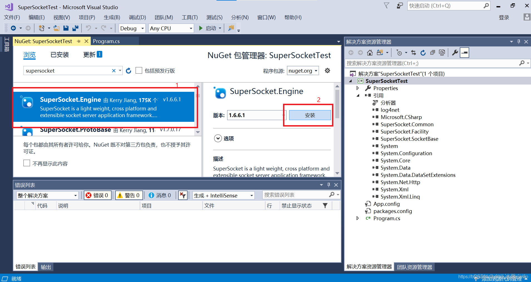
Task: Clear the supersocket search box with the X
Action: pyautogui.click(x=114, y=71)
